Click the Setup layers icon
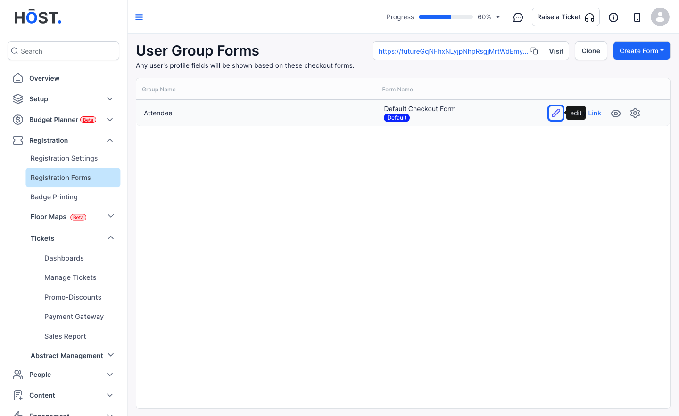This screenshot has height=416, width=679. [18, 99]
